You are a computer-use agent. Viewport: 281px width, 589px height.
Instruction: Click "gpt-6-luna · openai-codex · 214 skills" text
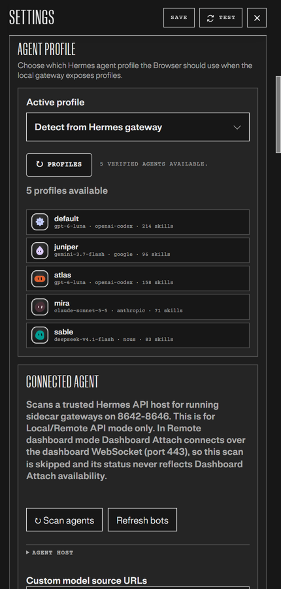[114, 226]
